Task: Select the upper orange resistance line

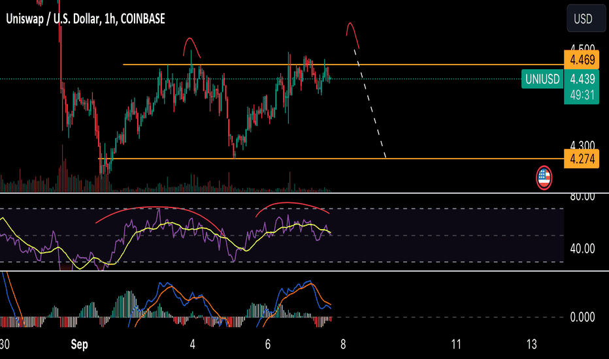Action: click(343, 65)
